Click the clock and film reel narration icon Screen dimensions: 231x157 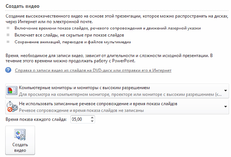12,107
